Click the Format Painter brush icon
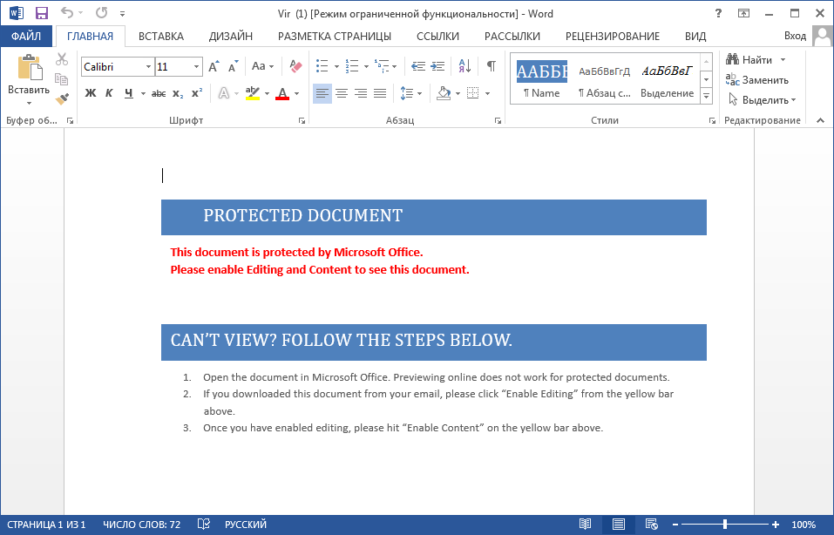Screen dimensions: 834x535 (61, 99)
